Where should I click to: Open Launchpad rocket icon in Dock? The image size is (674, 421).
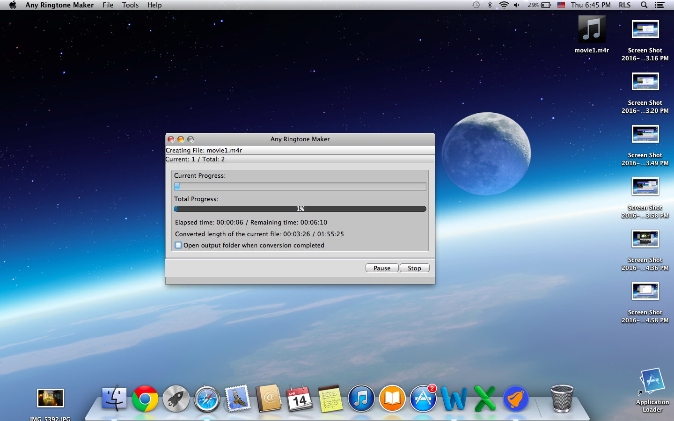pos(176,399)
